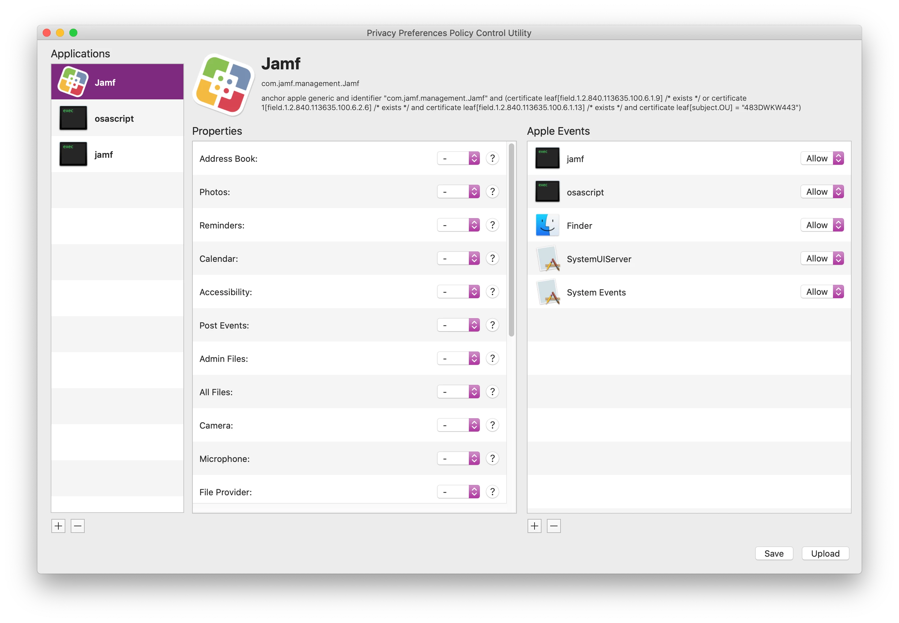
Task: Click System Events label in Apple Events
Action: pyautogui.click(x=596, y=292)
